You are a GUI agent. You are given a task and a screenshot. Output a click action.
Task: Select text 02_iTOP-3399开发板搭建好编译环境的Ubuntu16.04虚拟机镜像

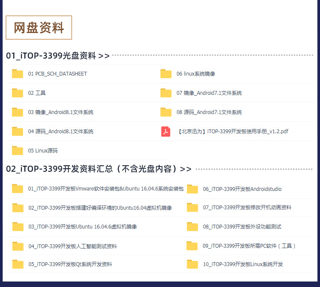[100, 208]
